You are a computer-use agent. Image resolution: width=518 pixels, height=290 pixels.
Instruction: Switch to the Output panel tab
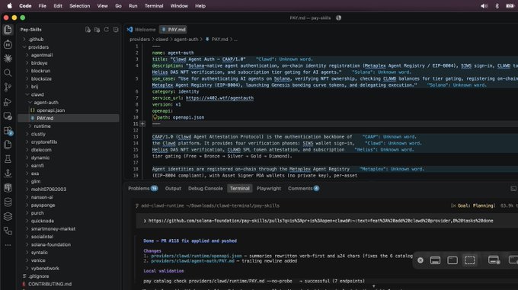(173, 188)
